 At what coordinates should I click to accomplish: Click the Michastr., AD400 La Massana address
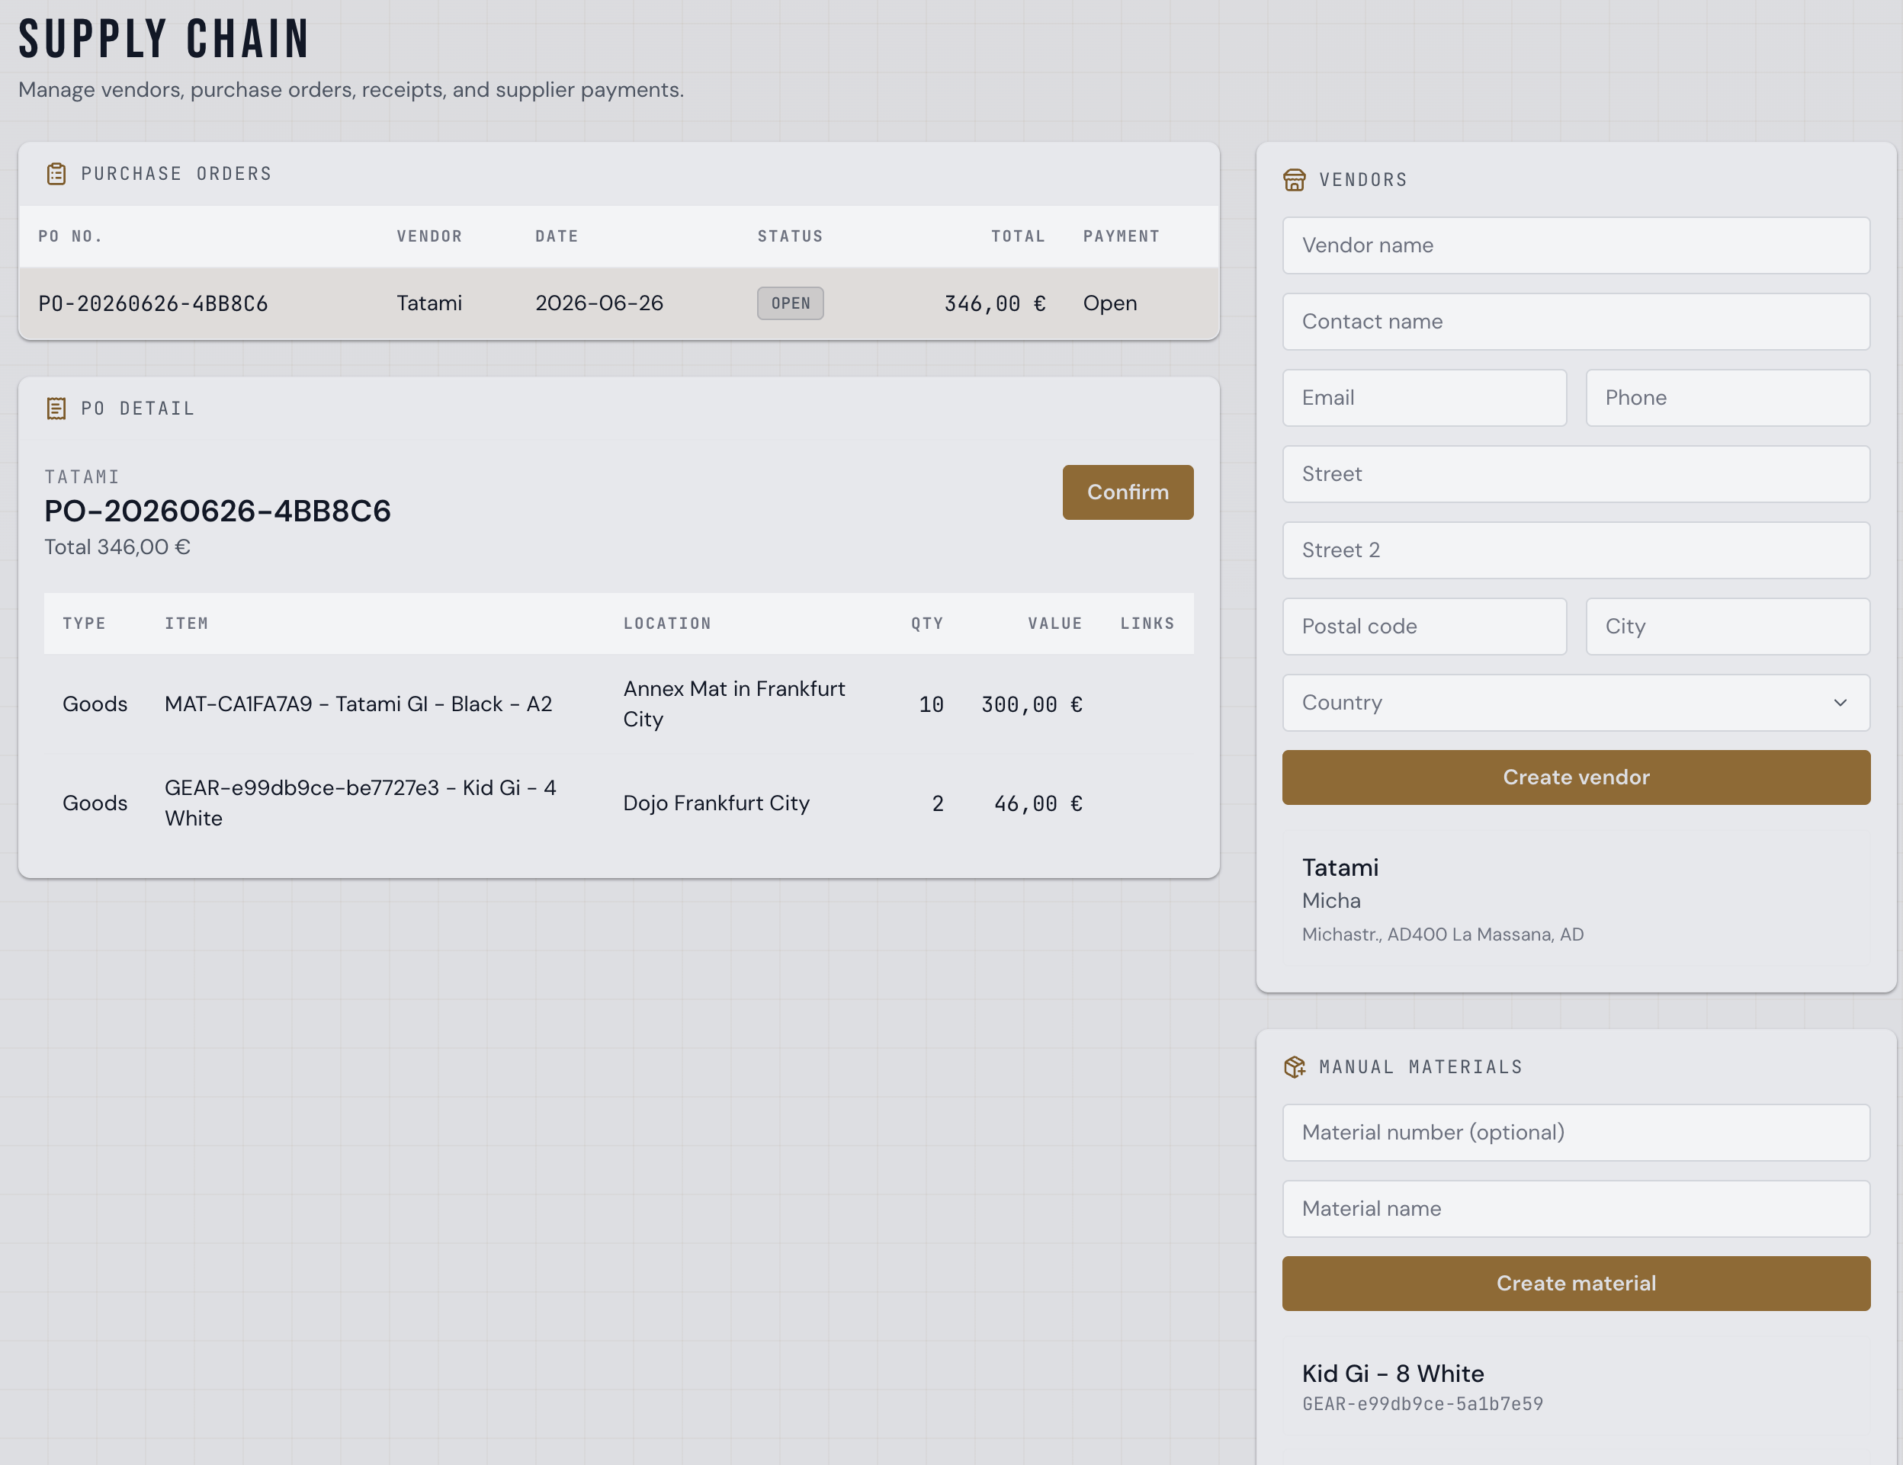pos(1443,934)
